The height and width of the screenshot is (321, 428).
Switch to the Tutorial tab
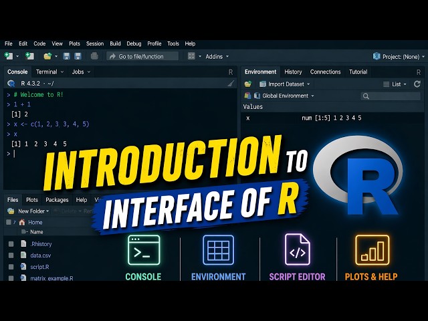click(358, 72)
